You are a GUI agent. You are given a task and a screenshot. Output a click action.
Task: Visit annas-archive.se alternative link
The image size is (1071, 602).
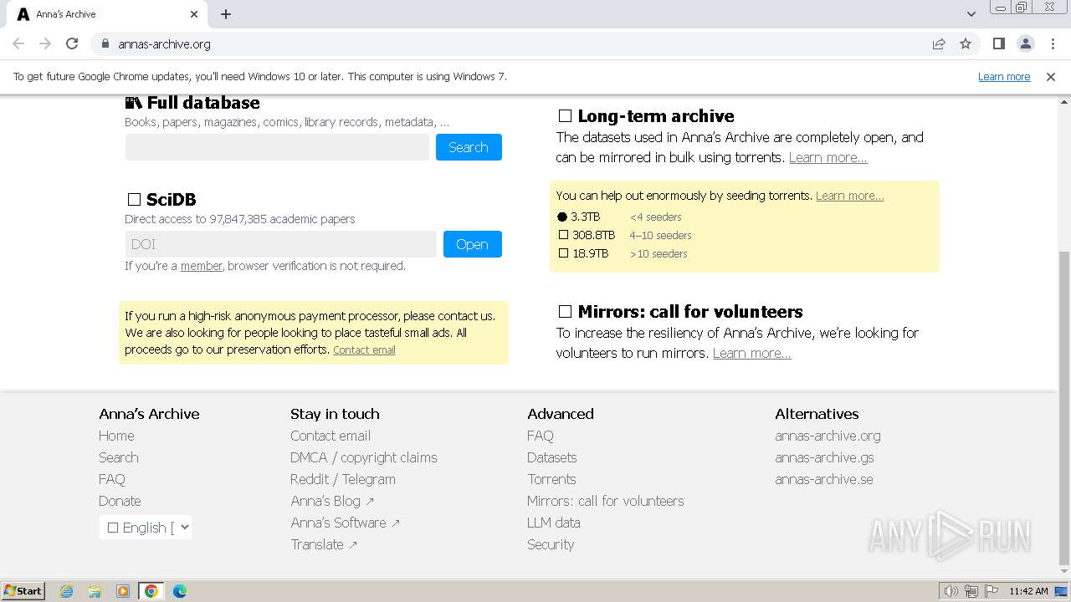tap(824, 479)
